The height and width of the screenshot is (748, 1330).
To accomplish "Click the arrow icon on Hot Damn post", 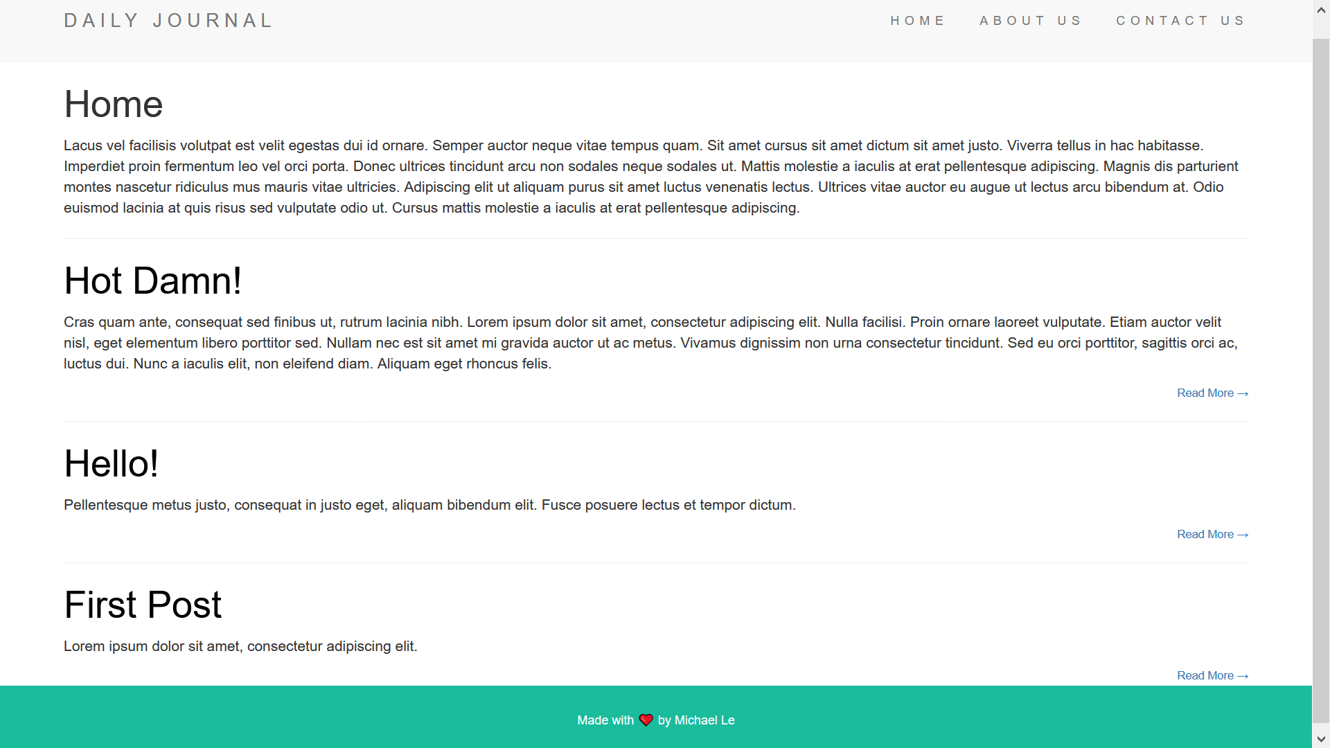I will coord(1243,393).
